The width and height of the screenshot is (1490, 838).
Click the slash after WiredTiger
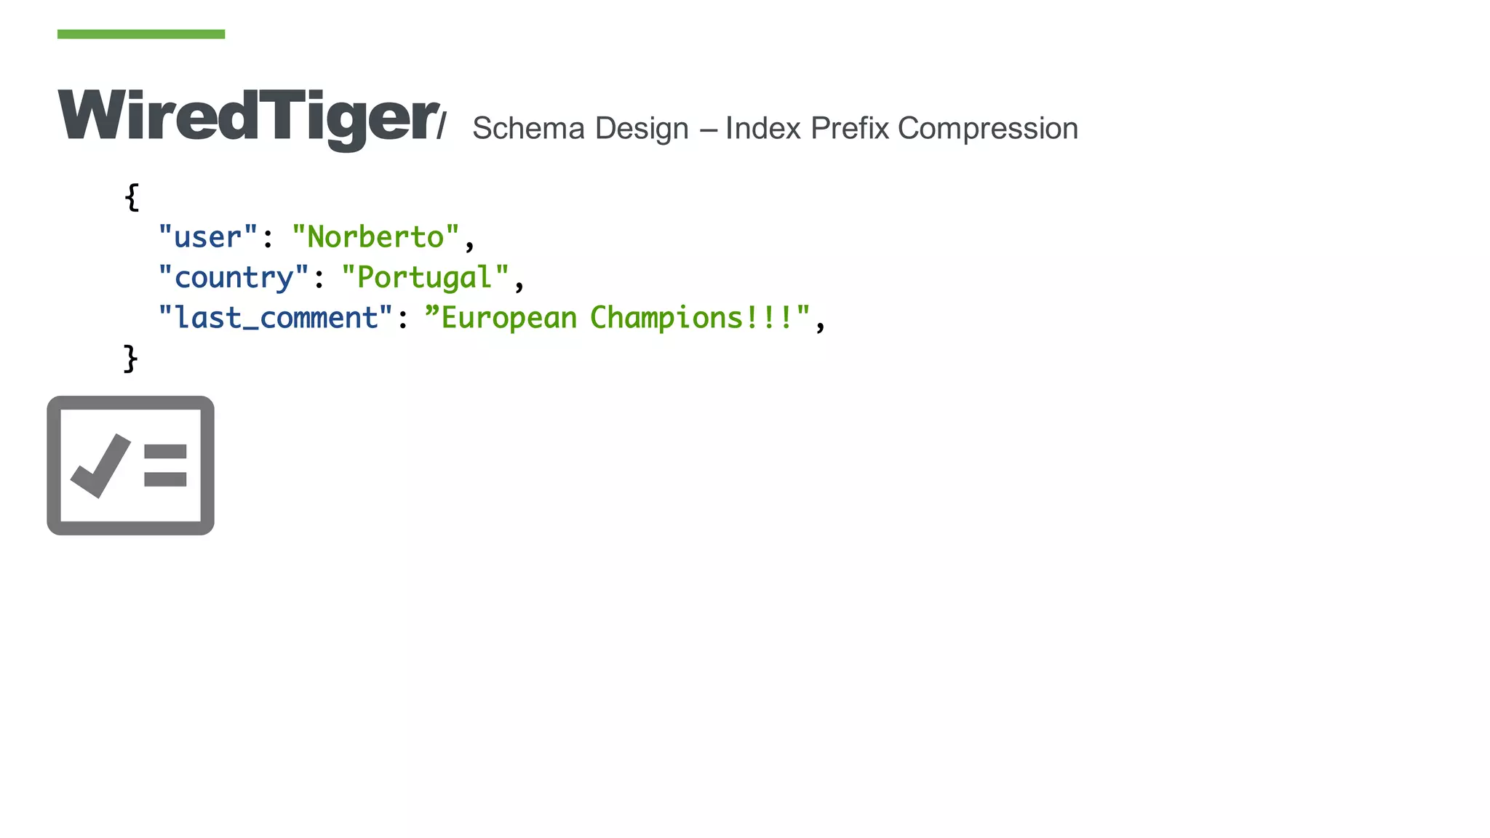(442, 125)
